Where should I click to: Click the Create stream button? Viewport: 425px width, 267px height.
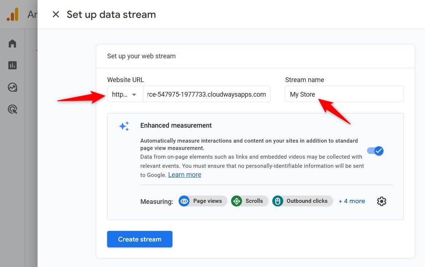click(140, 239)
